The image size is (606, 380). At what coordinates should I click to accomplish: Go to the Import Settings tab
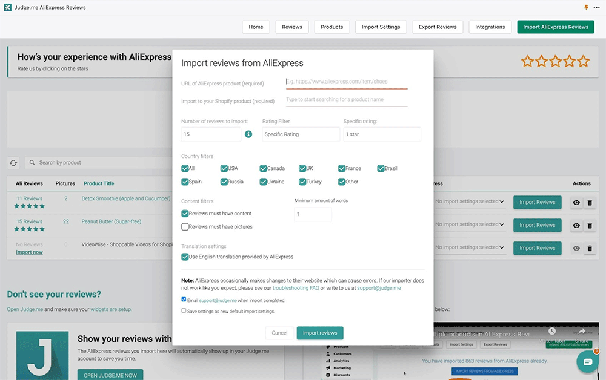click(381, 27)
